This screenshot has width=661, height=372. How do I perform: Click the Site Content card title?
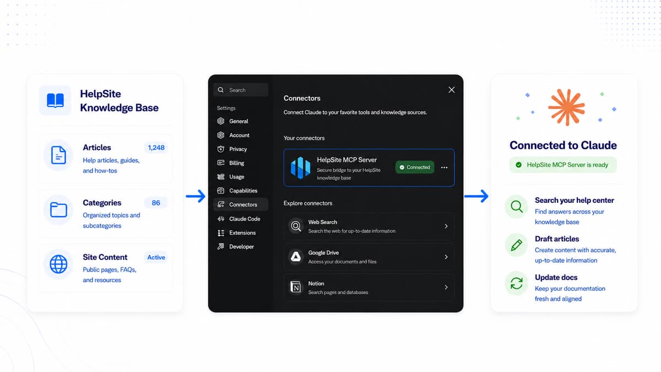tap(105, 257)
